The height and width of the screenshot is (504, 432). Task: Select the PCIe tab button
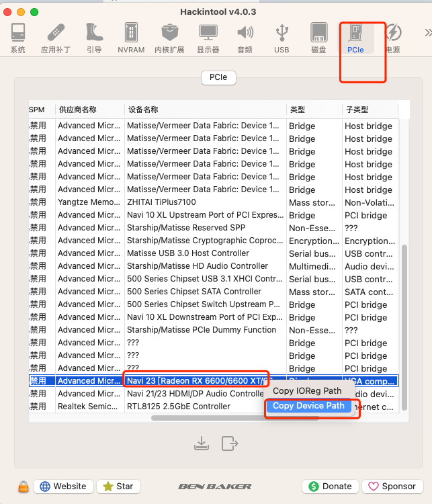tap(218, 77)
